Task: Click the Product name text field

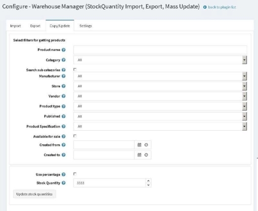Action: click(x=160, y=50)
